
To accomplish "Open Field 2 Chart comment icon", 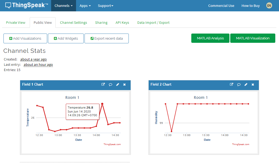I will [x=239, y=85].
